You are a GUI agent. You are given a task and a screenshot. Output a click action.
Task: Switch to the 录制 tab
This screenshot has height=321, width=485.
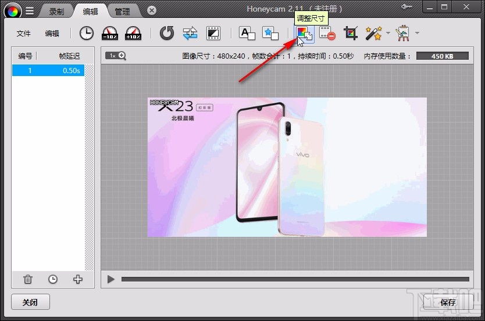point(56,12)
